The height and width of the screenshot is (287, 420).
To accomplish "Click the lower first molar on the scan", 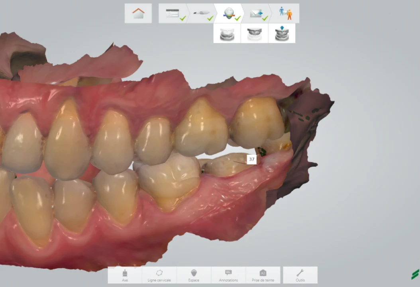I will point(169,179).
